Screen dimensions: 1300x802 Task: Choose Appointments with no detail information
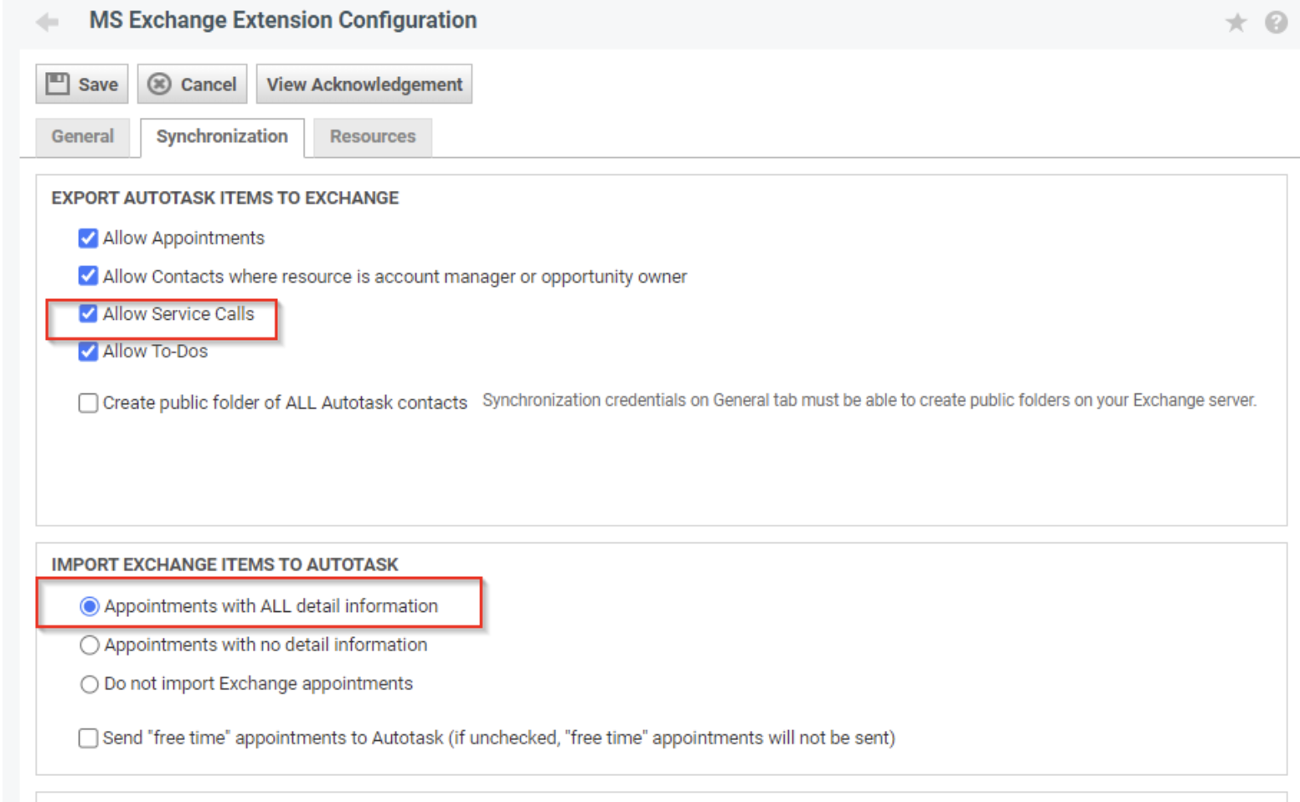pos(90,645)
